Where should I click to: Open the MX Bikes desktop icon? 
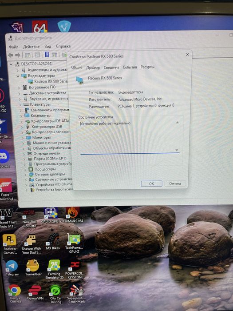tap(53, 242)
